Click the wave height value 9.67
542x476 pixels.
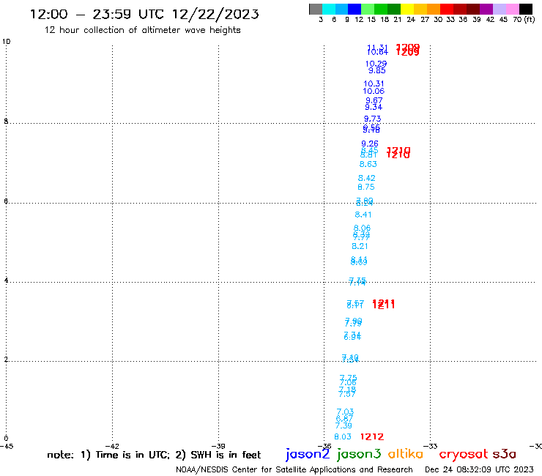[374, 100]
